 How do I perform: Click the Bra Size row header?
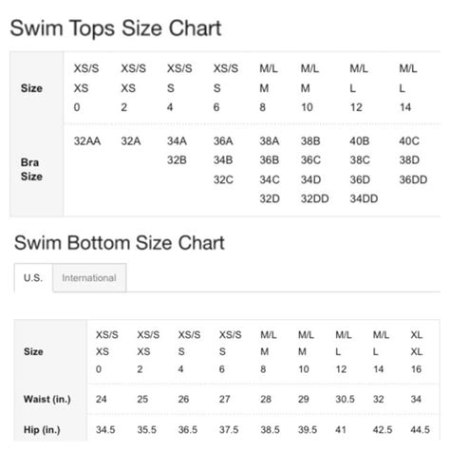pos(31,169)
